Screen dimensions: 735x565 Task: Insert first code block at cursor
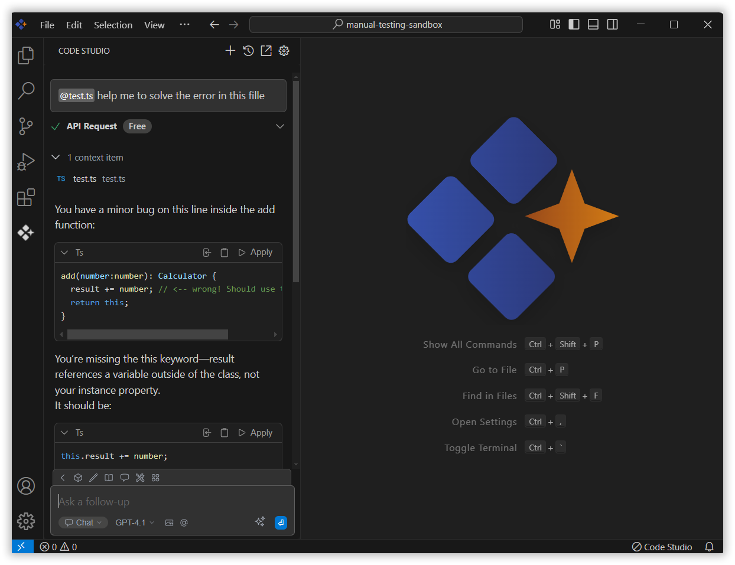pyautogui.click(x=207, y=253)
